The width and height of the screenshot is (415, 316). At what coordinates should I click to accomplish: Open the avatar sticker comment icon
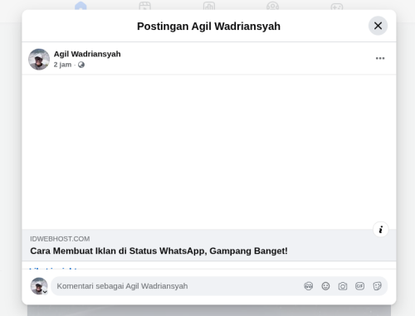(309, 286)
